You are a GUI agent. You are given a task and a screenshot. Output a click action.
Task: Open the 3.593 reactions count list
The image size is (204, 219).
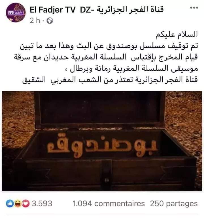coord(42,203)
